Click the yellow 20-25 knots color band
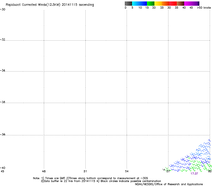Viewport: 212px width, 186px height. [158, 3]
